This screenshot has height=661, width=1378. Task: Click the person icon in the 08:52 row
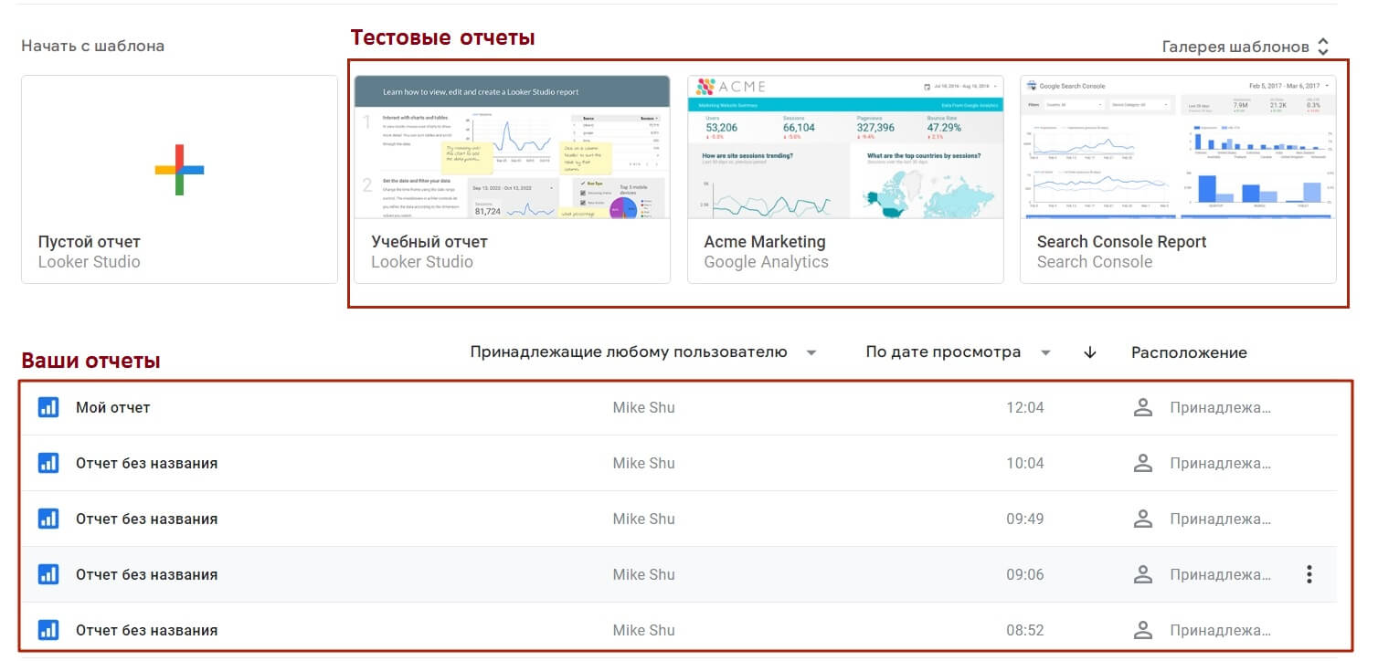pos(1142,630)
